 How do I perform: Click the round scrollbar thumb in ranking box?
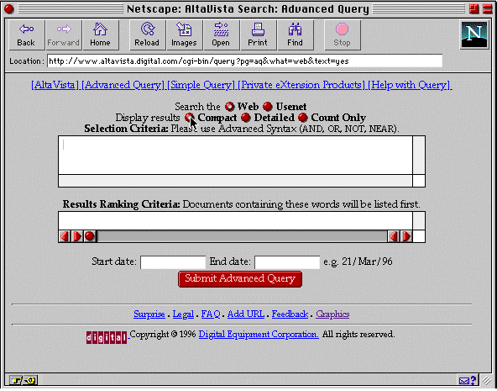[x=90, y=236]
